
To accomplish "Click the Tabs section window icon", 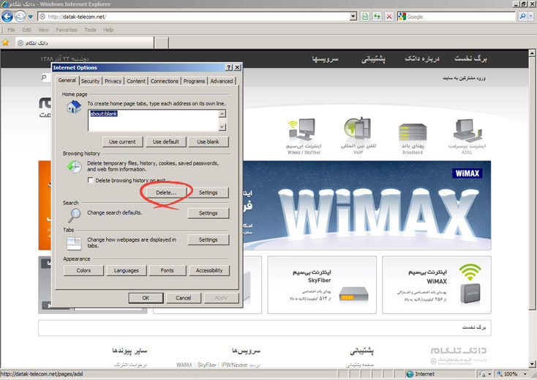I will tap(74, 243).
